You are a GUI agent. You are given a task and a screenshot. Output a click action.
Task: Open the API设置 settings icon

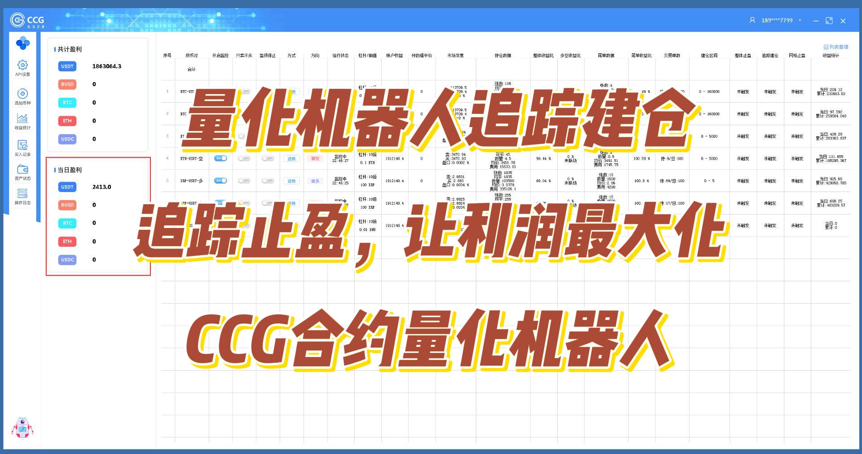pyautogui.click(x=22, y=65)
